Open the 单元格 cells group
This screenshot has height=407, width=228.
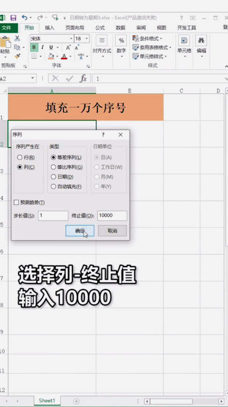pyautogui.click(x=184, y=46)
